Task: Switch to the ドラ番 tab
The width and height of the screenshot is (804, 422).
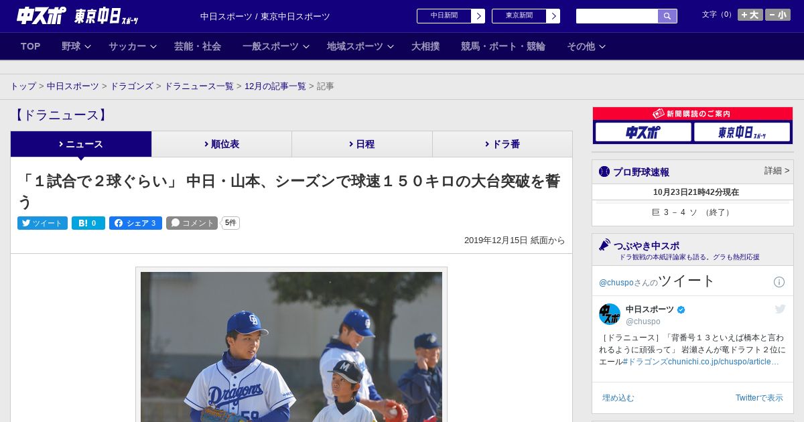Action: (503, 144)
